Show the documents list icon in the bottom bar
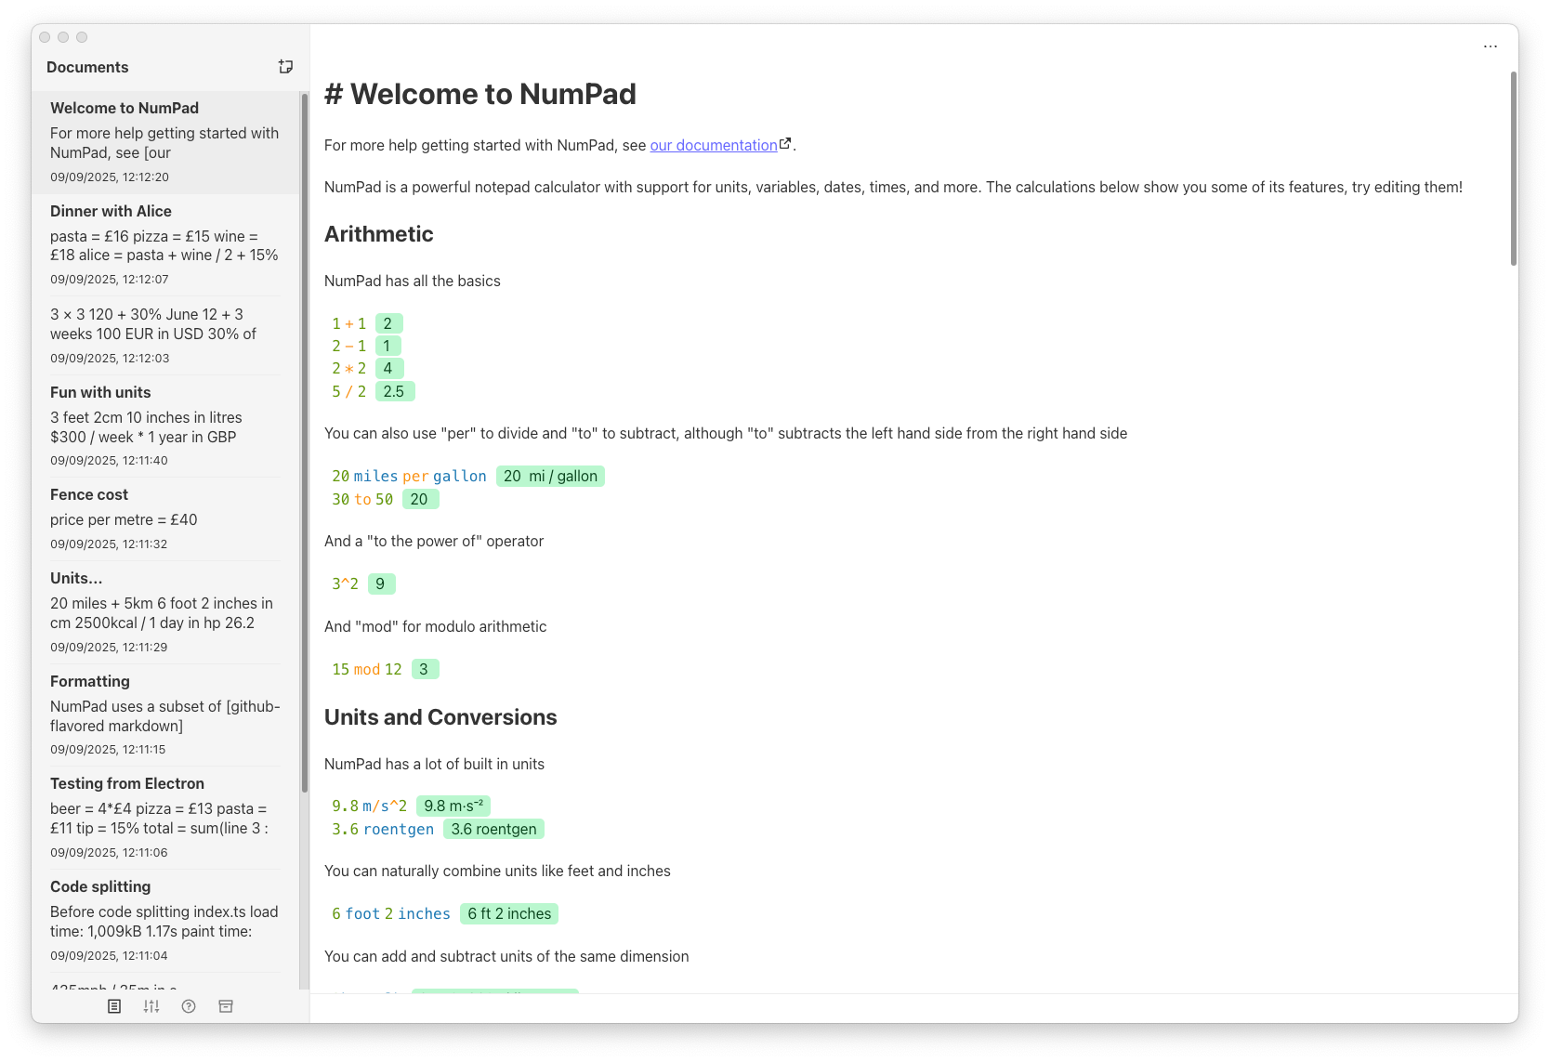The height and width of the screenshot is (1062, 1550). [x=114, y=1006]
